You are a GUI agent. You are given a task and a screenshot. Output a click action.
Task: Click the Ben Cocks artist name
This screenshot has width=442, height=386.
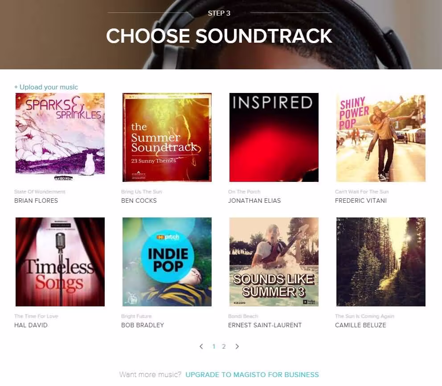(x=139, y=201)
